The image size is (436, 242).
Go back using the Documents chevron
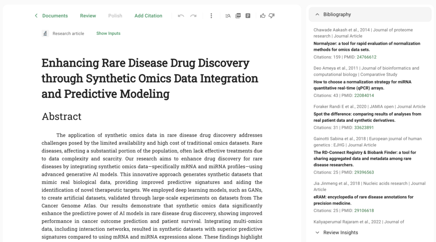tap(36, 16)
